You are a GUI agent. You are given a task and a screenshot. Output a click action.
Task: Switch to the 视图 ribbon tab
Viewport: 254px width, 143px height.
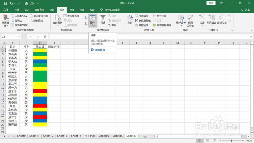pyautogui.click(x=82, y=10)
